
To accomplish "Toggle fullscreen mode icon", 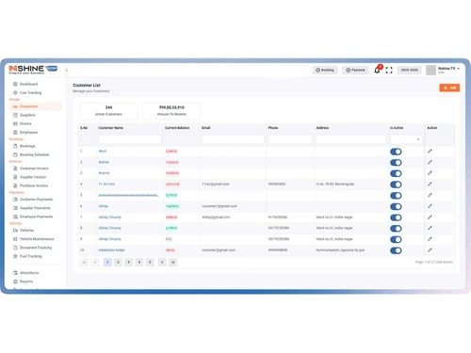I will 389,70.
